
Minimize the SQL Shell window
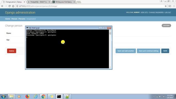pos(100,28)
